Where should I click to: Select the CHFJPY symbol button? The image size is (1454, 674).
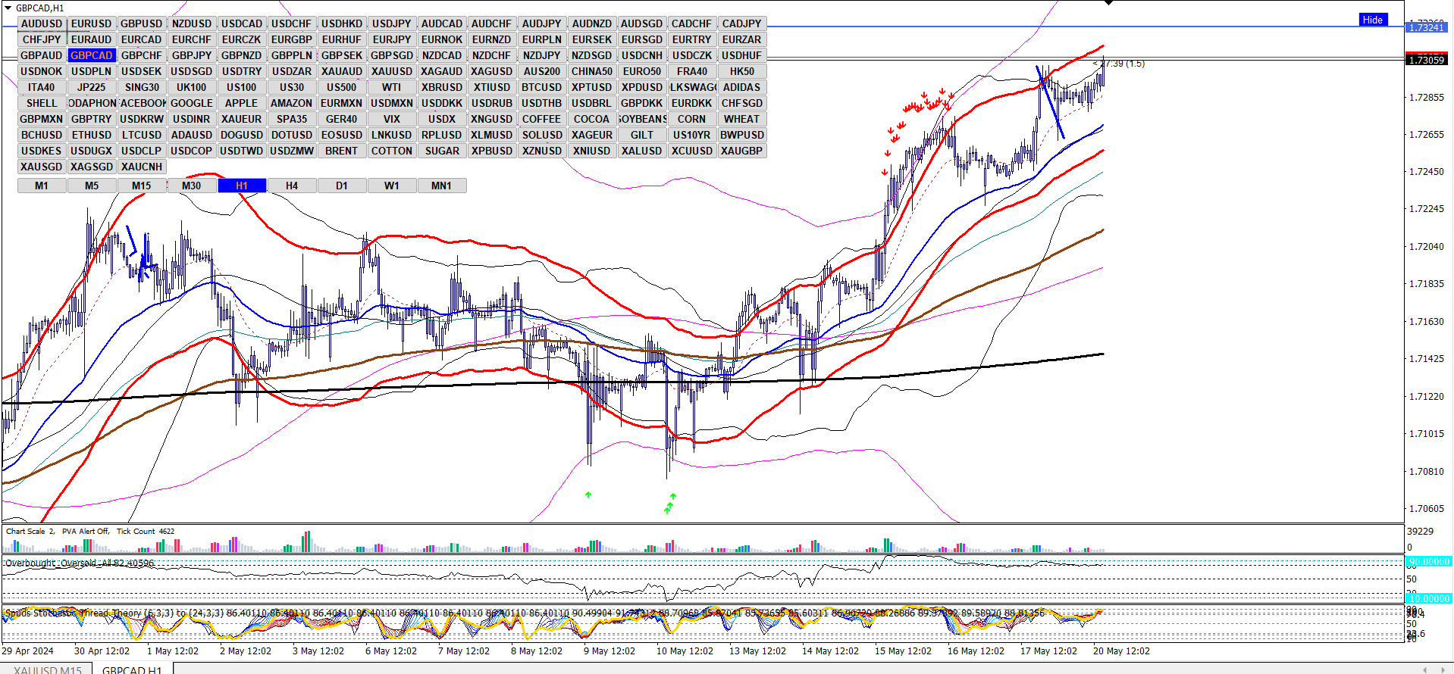click(42, 39)
